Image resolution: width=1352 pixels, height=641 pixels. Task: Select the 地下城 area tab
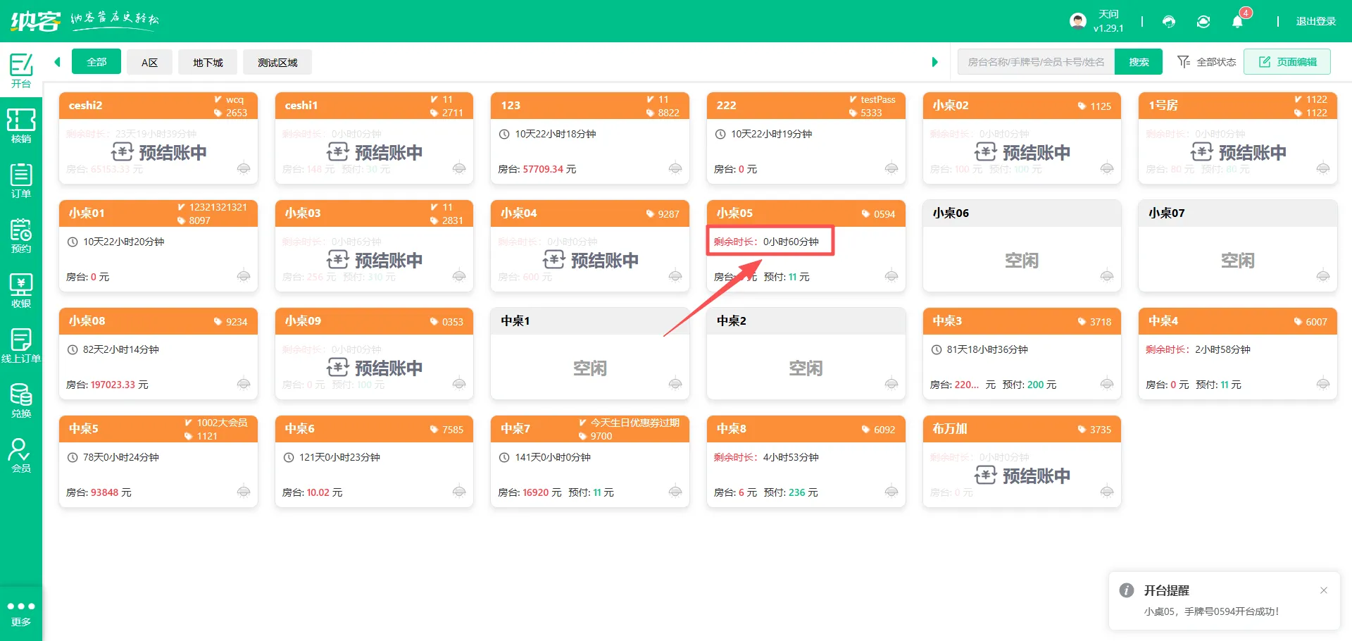tap(208, 62)
